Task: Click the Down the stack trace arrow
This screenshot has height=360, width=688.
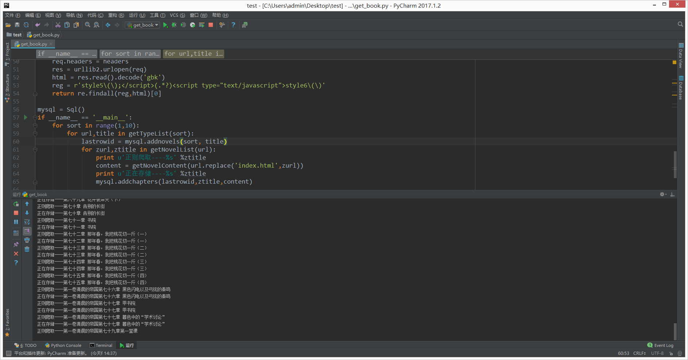Action: point(27,213)
